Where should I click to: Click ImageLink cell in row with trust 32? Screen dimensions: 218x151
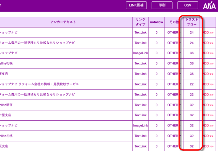pyautogui.click(x=141, y=125)
